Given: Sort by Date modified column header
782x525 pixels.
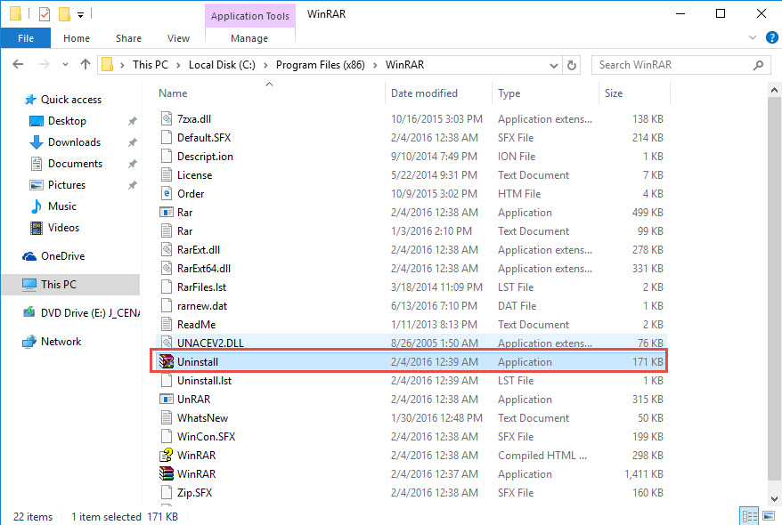Looking at the screenshot, I should (x=424, y=93).
